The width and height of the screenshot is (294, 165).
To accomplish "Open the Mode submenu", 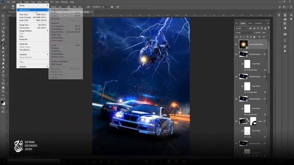I will click(33, 5).
